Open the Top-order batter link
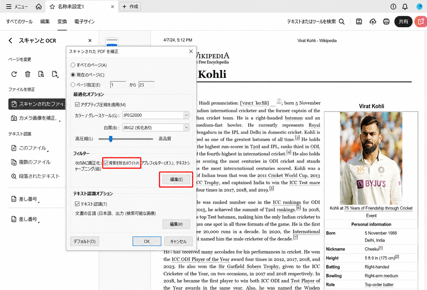 [x=379, y=285]
